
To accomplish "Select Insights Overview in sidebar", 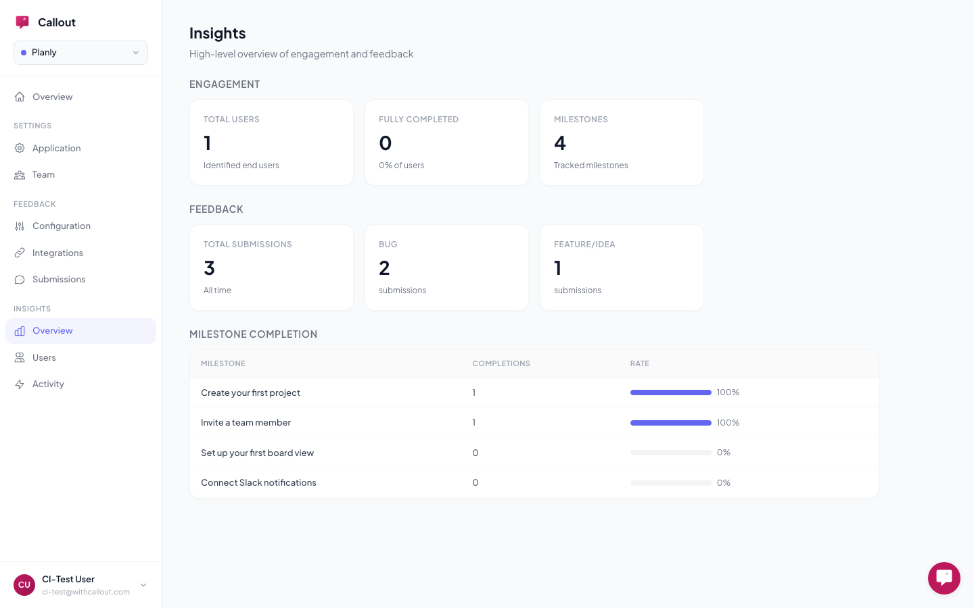I will [52, 331].
